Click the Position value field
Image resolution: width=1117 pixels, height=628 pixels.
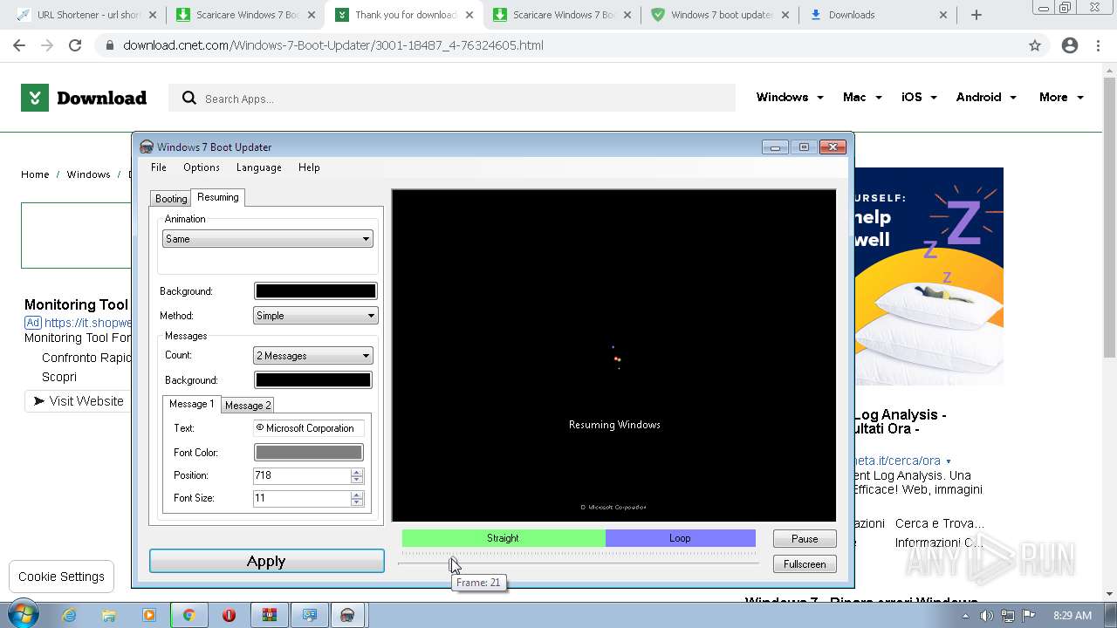pos(301,475)
